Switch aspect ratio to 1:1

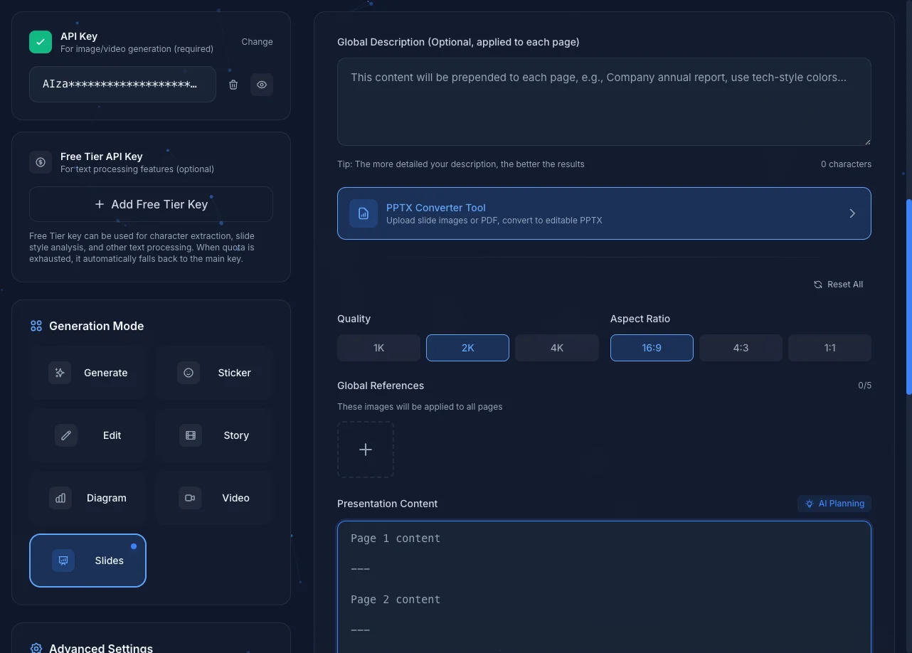tap(829, 347)
